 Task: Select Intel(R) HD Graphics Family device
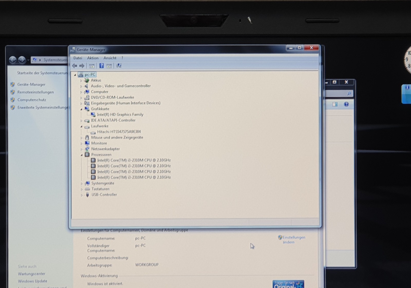(120, 114)
